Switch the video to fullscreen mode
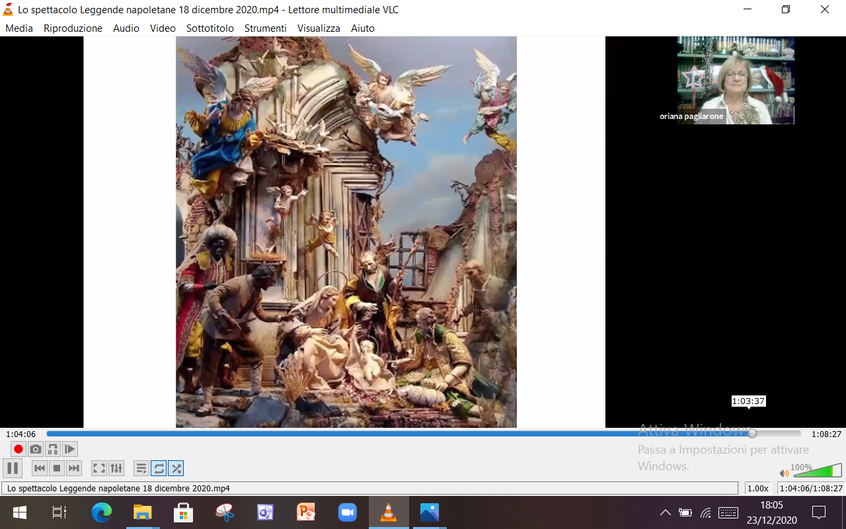The height and width of the screenshot is (529, 846). 99,468
